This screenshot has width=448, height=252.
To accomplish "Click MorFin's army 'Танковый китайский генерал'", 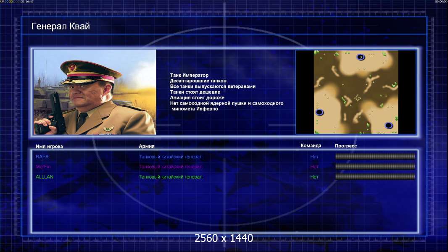I will (171, 167).
